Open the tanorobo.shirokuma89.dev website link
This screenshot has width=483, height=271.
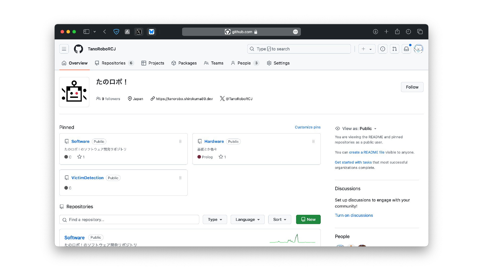pos(184,99)
